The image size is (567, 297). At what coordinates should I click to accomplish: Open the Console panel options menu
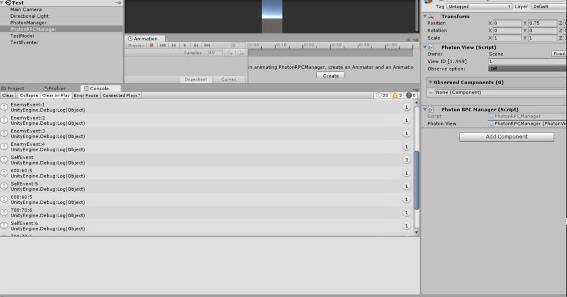(416, 89)
